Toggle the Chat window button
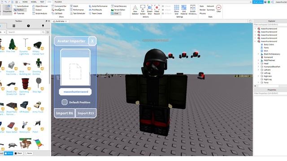Screen dimensions: 287x161 116,13
